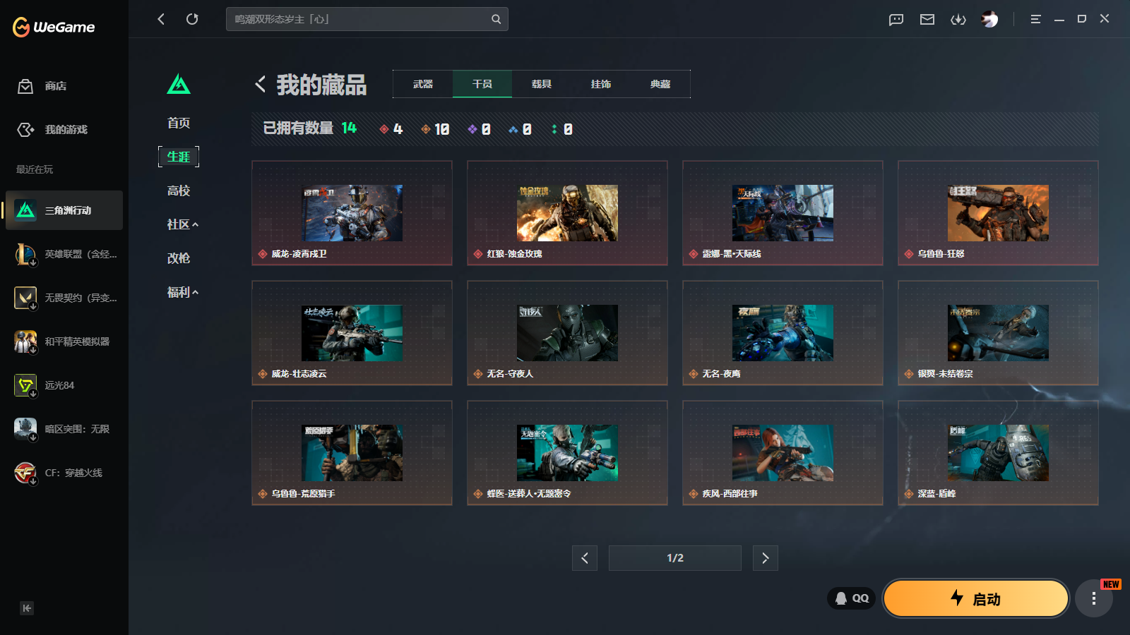Expand the 福利 submenu
The height and width of the screenshot is (635, 1130).
tap(182, 292)
